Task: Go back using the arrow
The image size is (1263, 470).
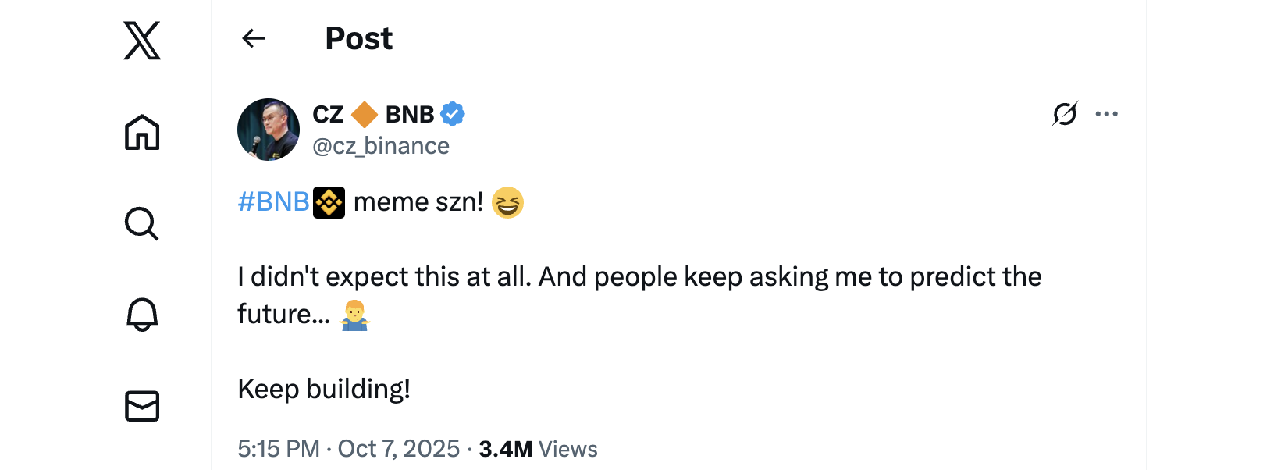Action: [254, 38]
